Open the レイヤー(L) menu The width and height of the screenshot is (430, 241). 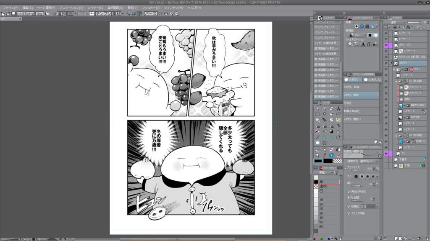tap(95, 8)
